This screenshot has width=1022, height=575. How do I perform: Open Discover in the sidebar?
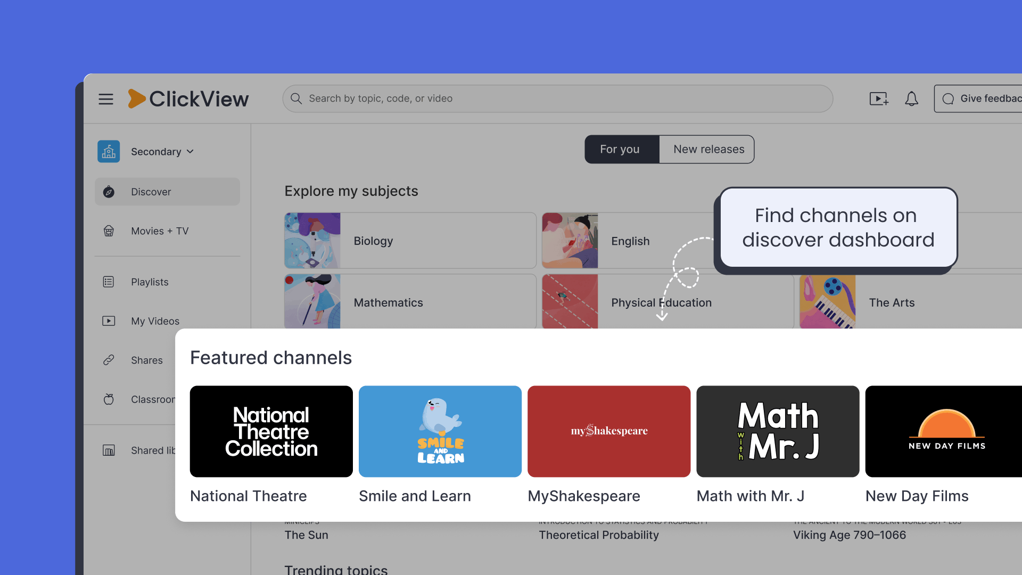pyautogui.click(x=167, y=192)
